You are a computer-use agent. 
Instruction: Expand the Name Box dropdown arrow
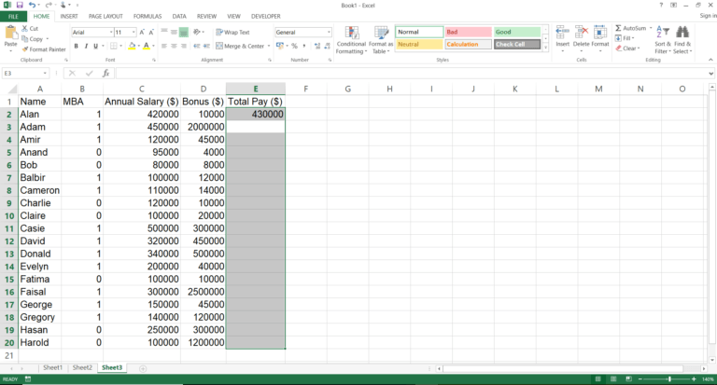pyautogui.click(x=45, y=73)
